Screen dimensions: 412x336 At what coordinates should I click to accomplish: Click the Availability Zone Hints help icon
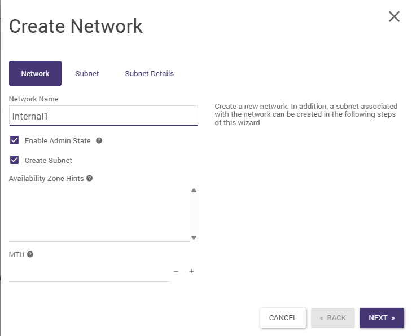pyautogui.click(x=89, y=179)
